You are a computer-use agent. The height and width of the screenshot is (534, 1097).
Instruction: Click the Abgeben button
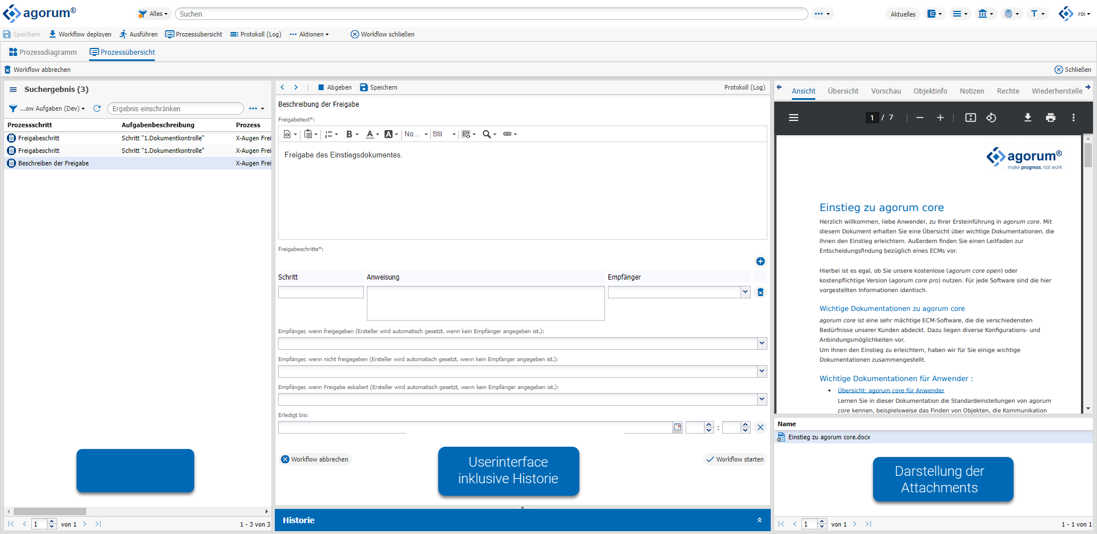(335, 87)
